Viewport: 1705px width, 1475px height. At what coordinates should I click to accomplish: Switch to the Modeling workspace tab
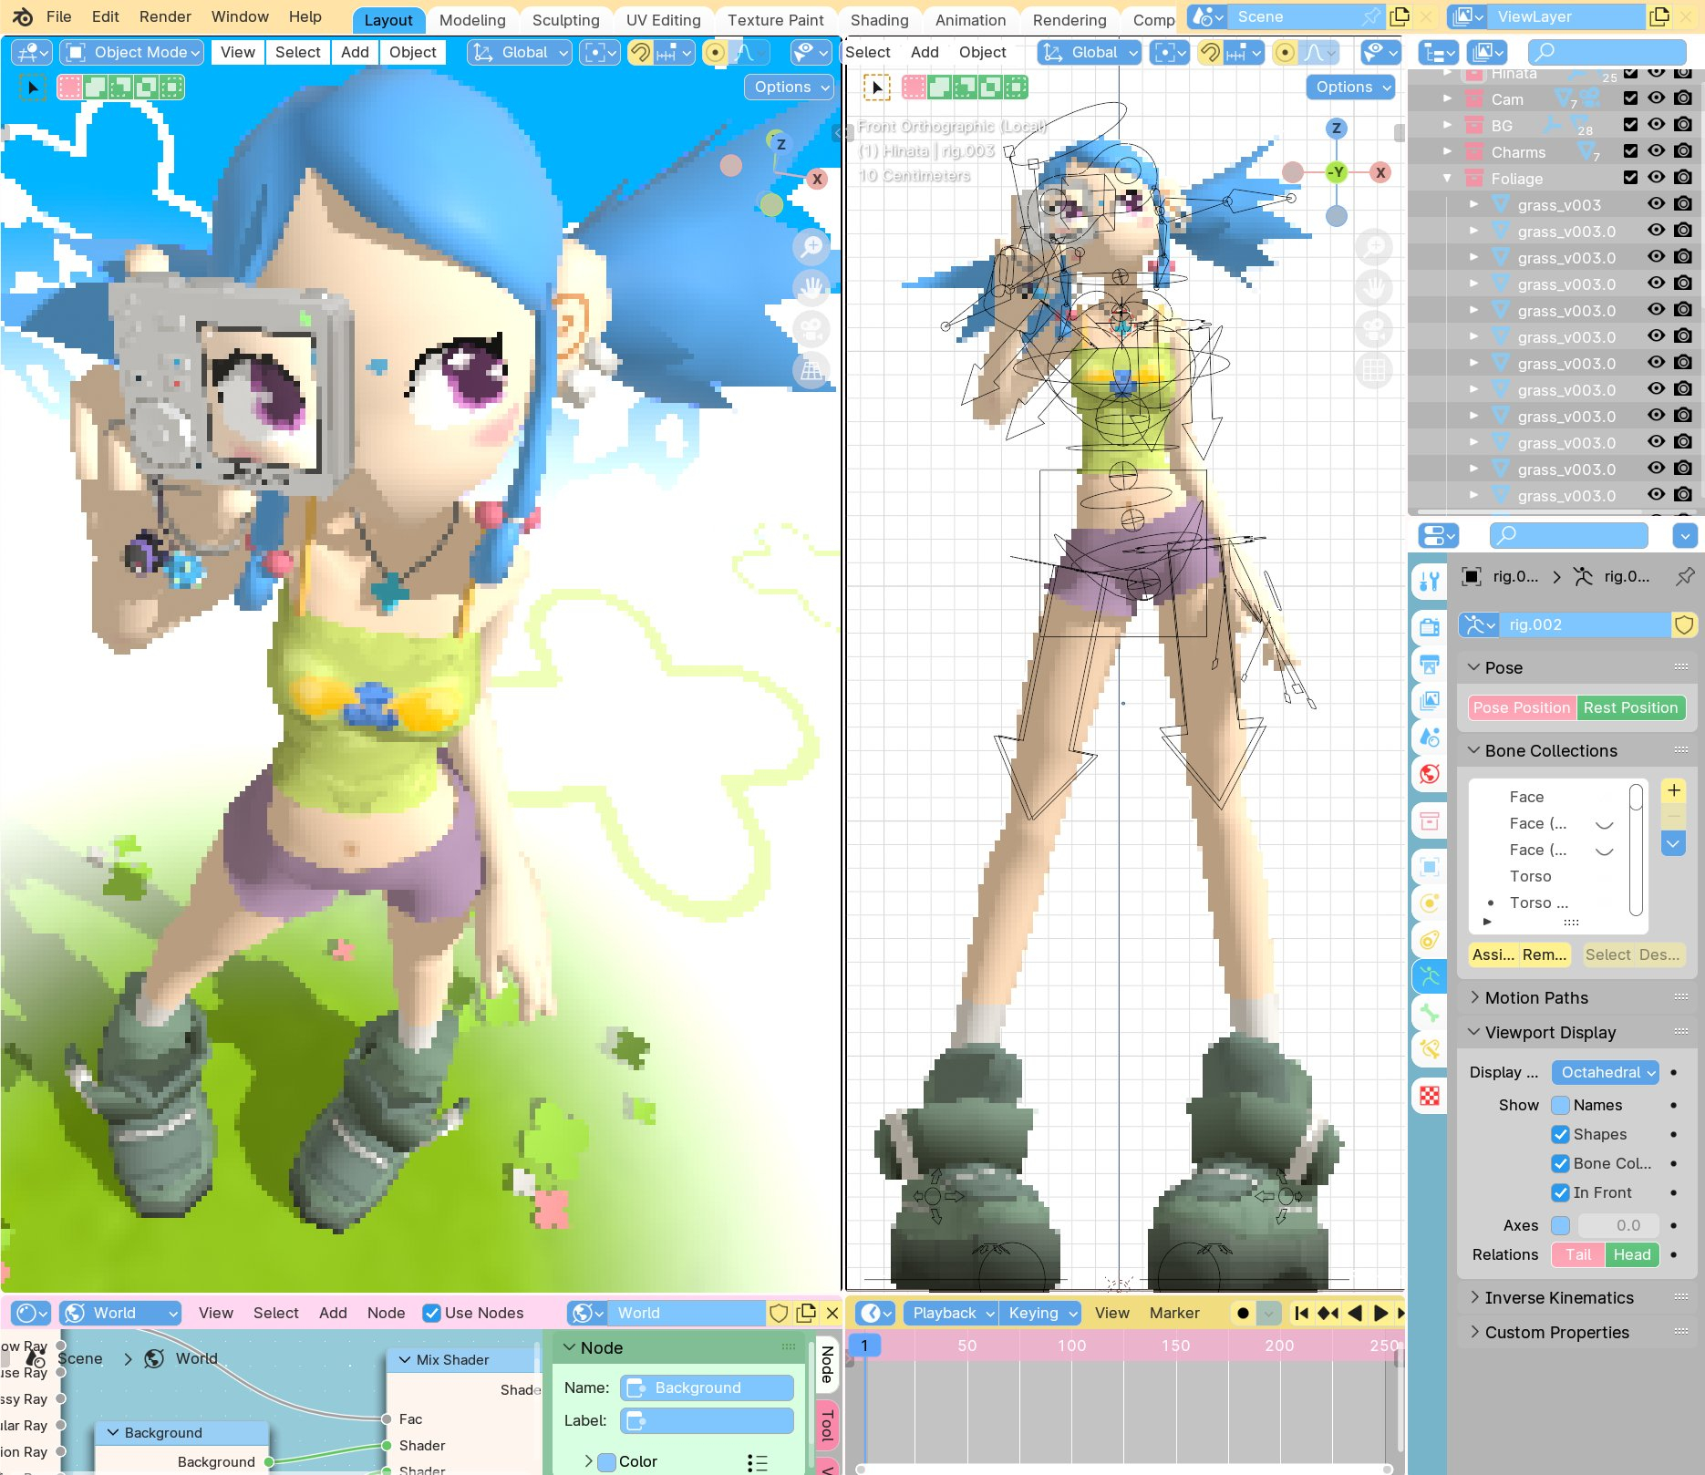472,20
